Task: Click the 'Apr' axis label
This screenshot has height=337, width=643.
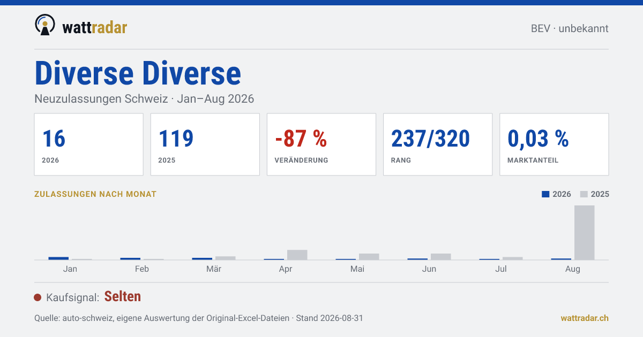Action: 286,269
